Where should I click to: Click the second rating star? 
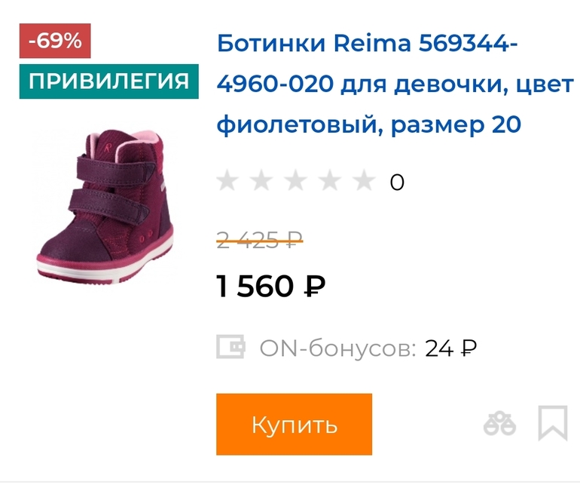click(x=261, y=180)
